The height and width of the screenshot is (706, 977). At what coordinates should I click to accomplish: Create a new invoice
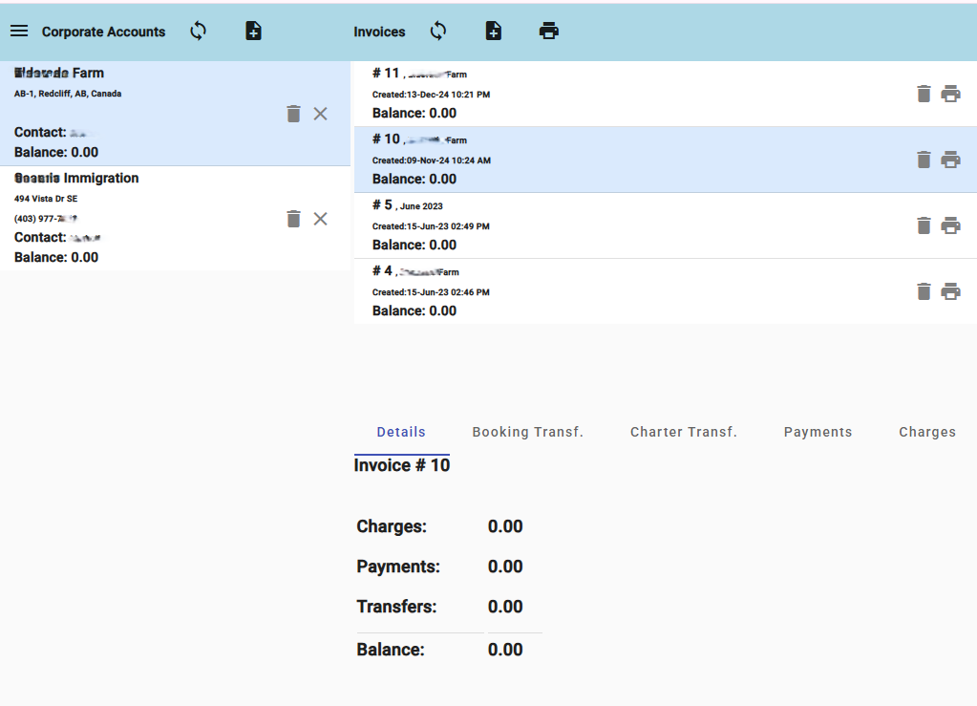click(x=494, y=32)
